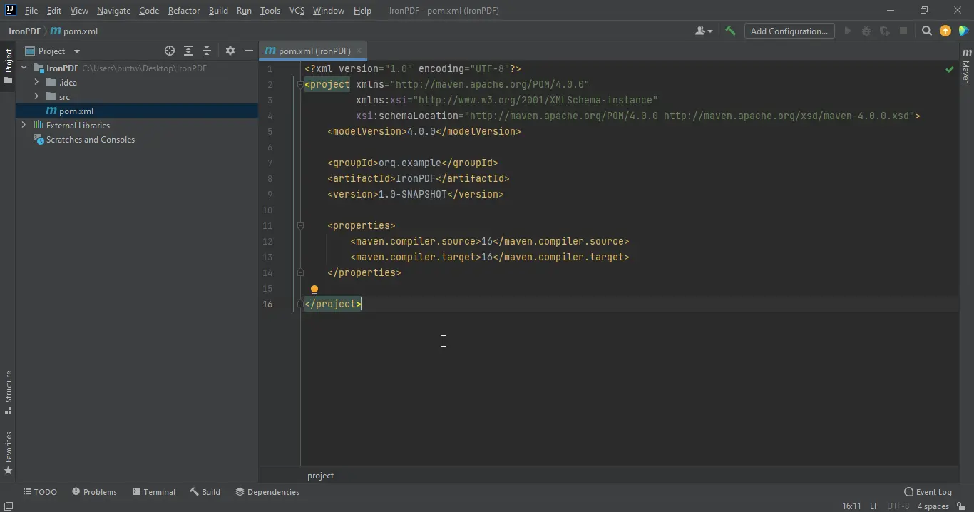Click Add Configuration button
The height and width of the screenshot is (512, 974).
789,31
